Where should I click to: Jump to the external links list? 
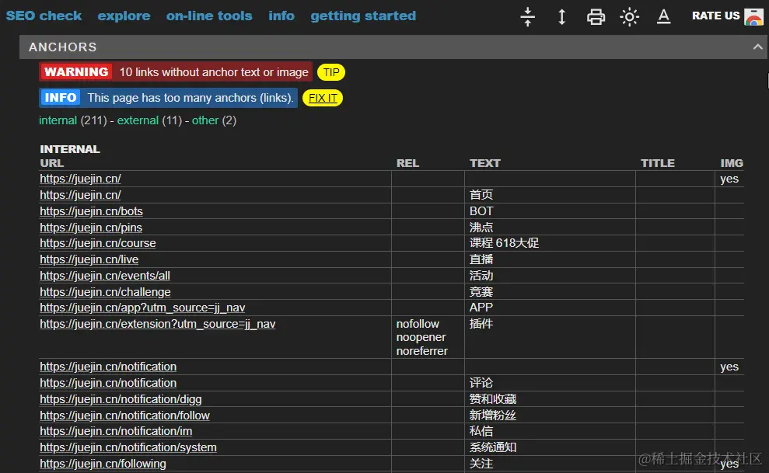tap(138, 120)
